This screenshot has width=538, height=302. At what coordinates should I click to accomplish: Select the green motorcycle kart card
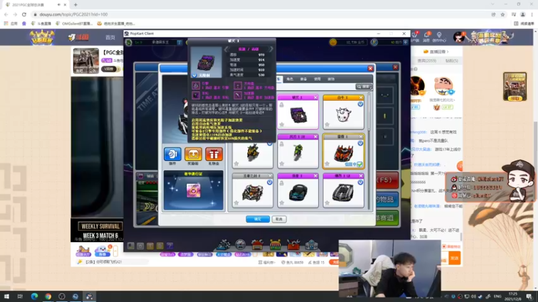pos(298,151)
